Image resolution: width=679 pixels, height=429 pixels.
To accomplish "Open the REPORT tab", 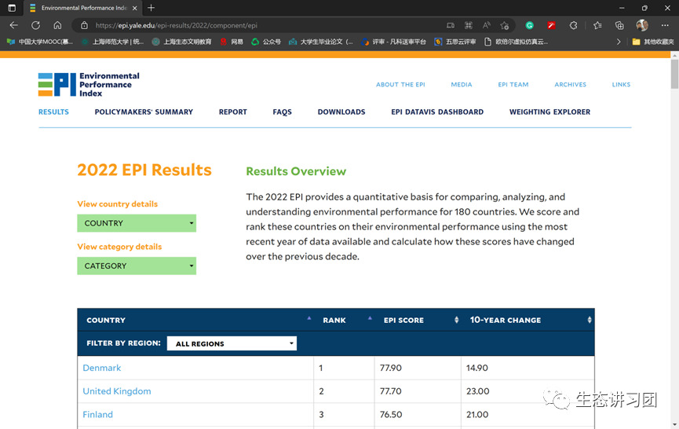I will [x=232, y=112].
